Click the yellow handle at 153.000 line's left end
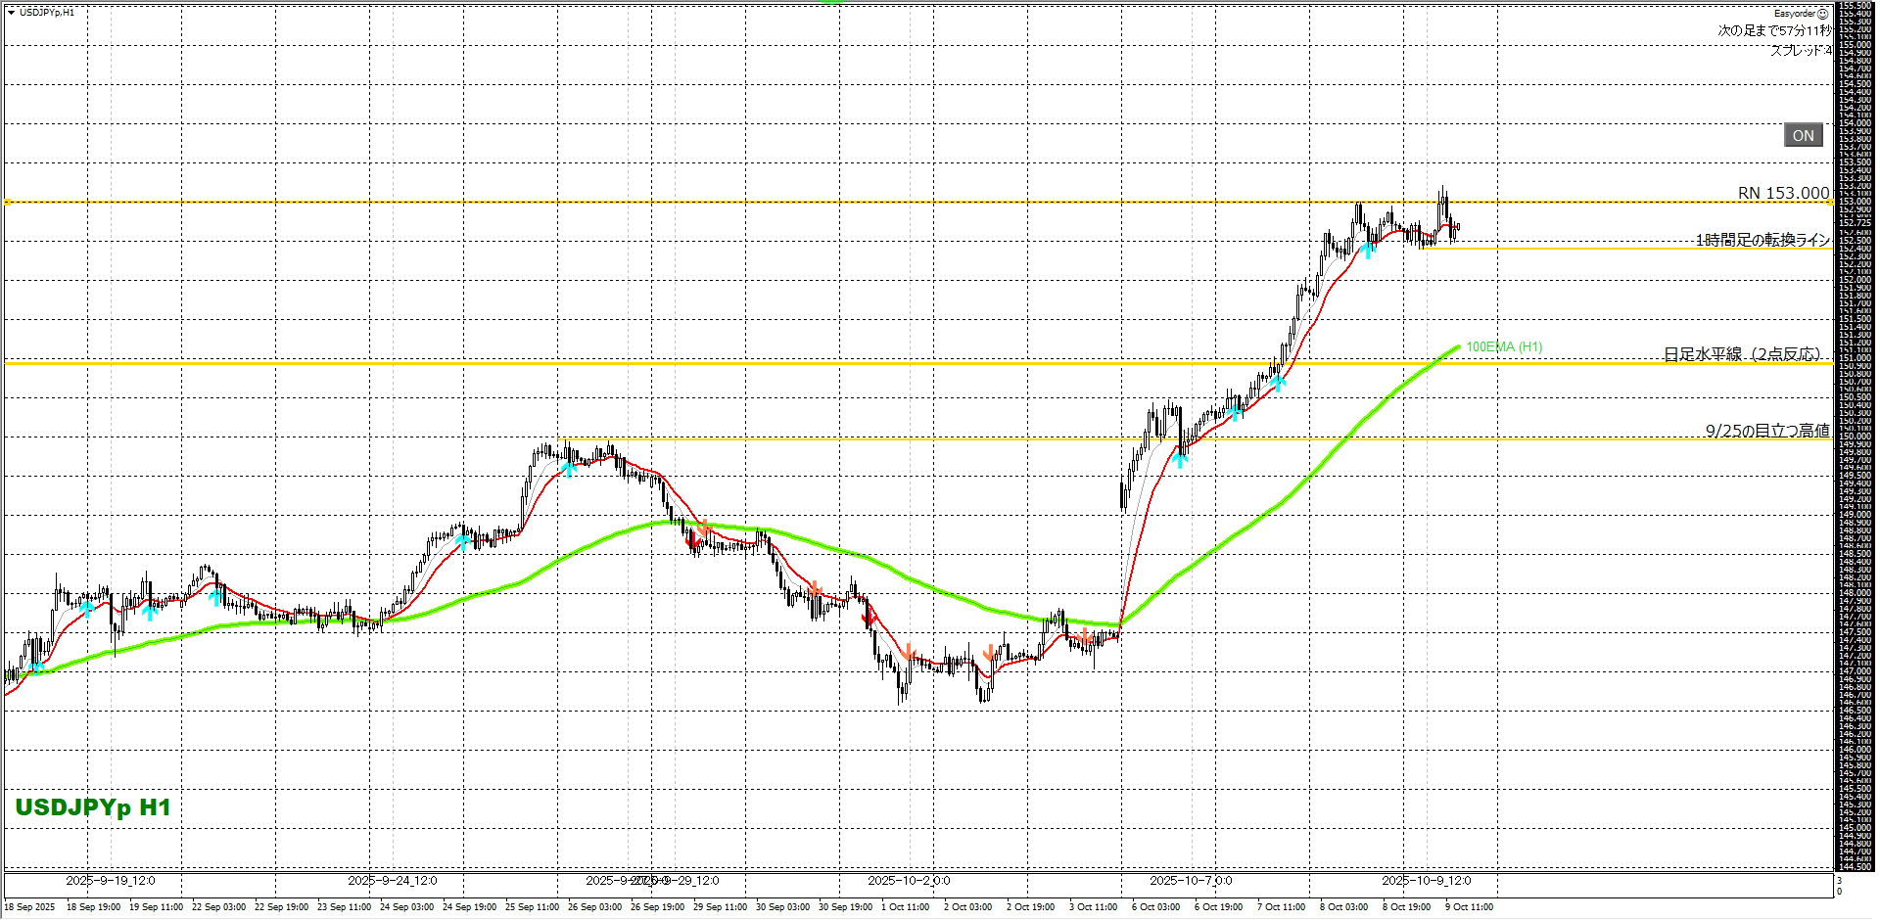Viewport: 1880px width, 920px height. click(x=8, y=202)
